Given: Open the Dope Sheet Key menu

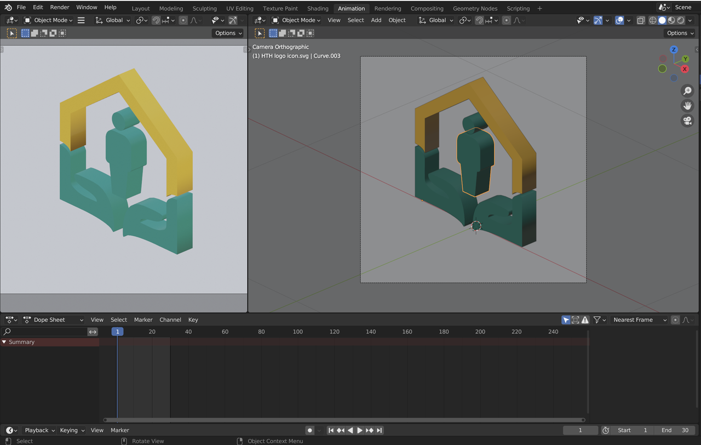Looking at the screenshot, I should point(193,320).
